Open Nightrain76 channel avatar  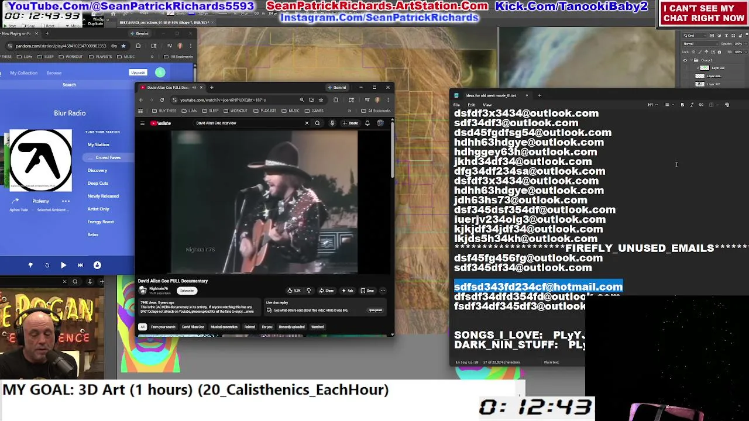(142, 290)
